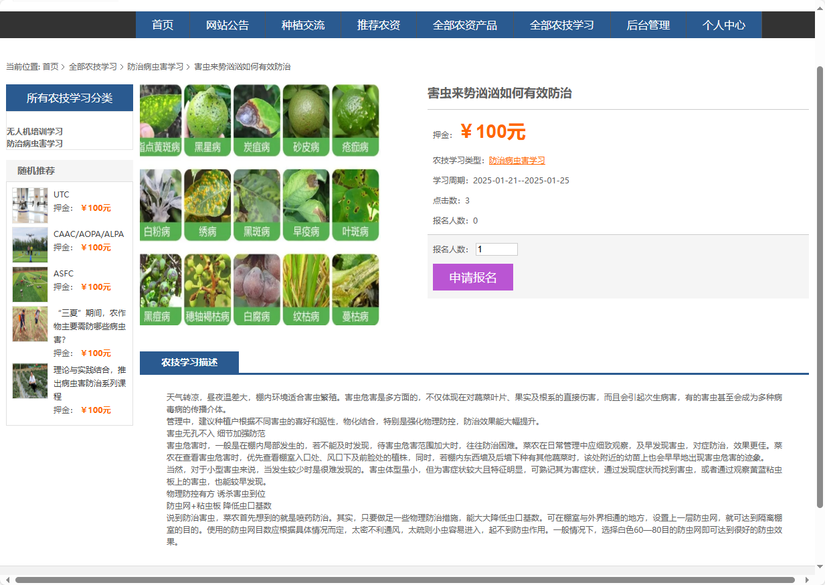Open the 黑星病 disease thumbnail
Viewport: 825px width, 585px height.
207,120
